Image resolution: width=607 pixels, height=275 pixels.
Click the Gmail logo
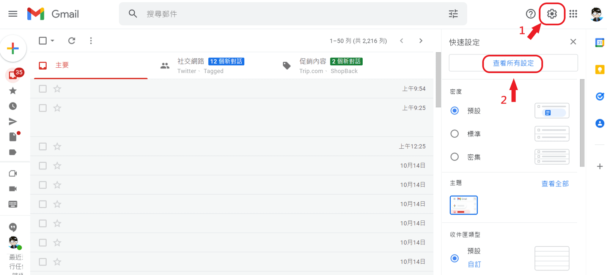click(53, 14)
